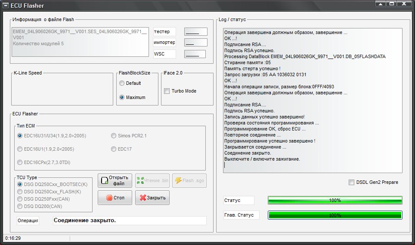Viewport: 415px width, 245px height.
Task: Click the импортер label box
Action: (x=164, y=42)
